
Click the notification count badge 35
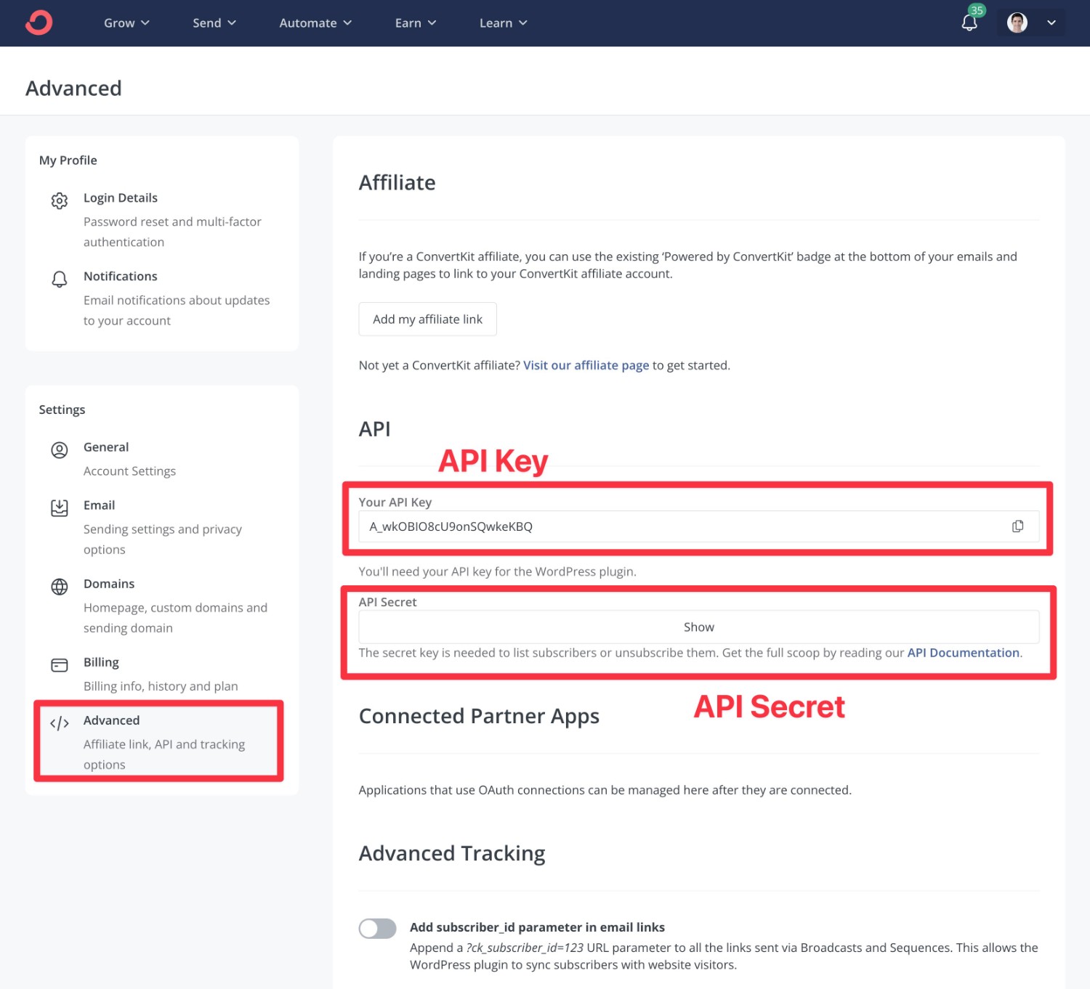coord(977,10)
